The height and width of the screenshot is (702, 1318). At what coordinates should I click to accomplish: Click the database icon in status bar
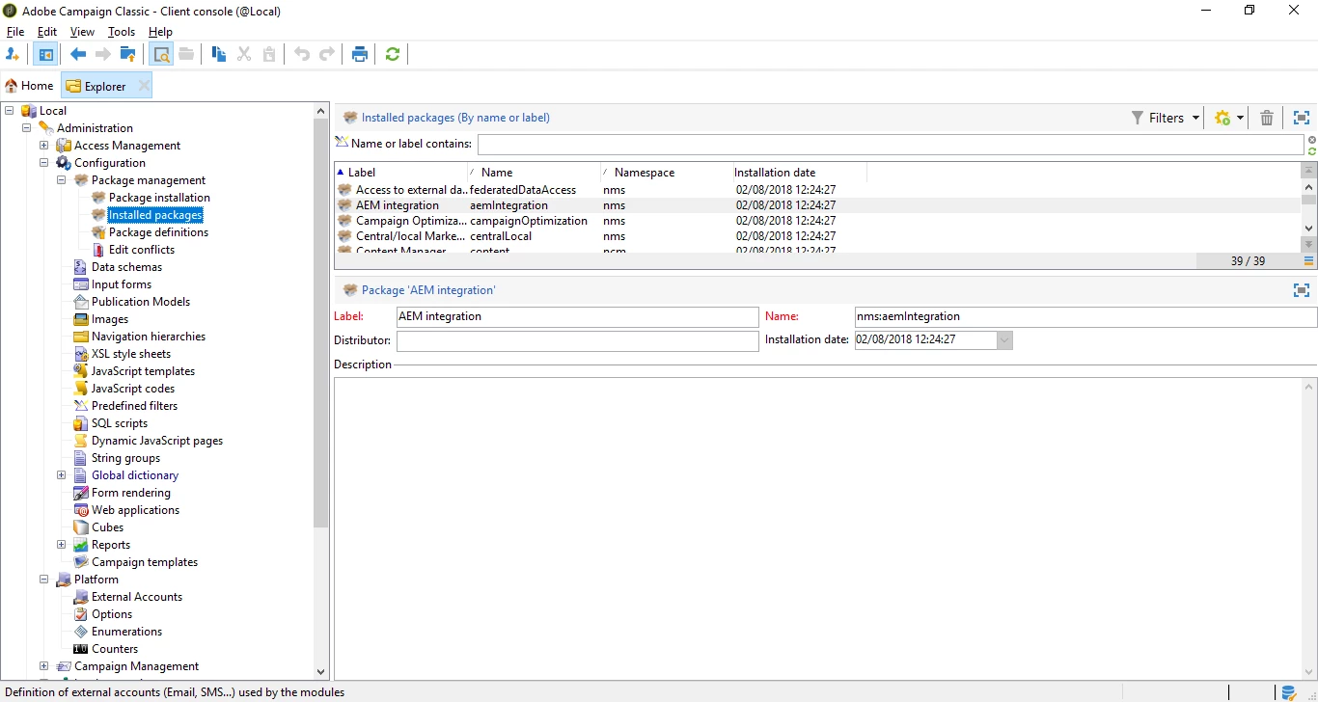[x=1288, y=692]
